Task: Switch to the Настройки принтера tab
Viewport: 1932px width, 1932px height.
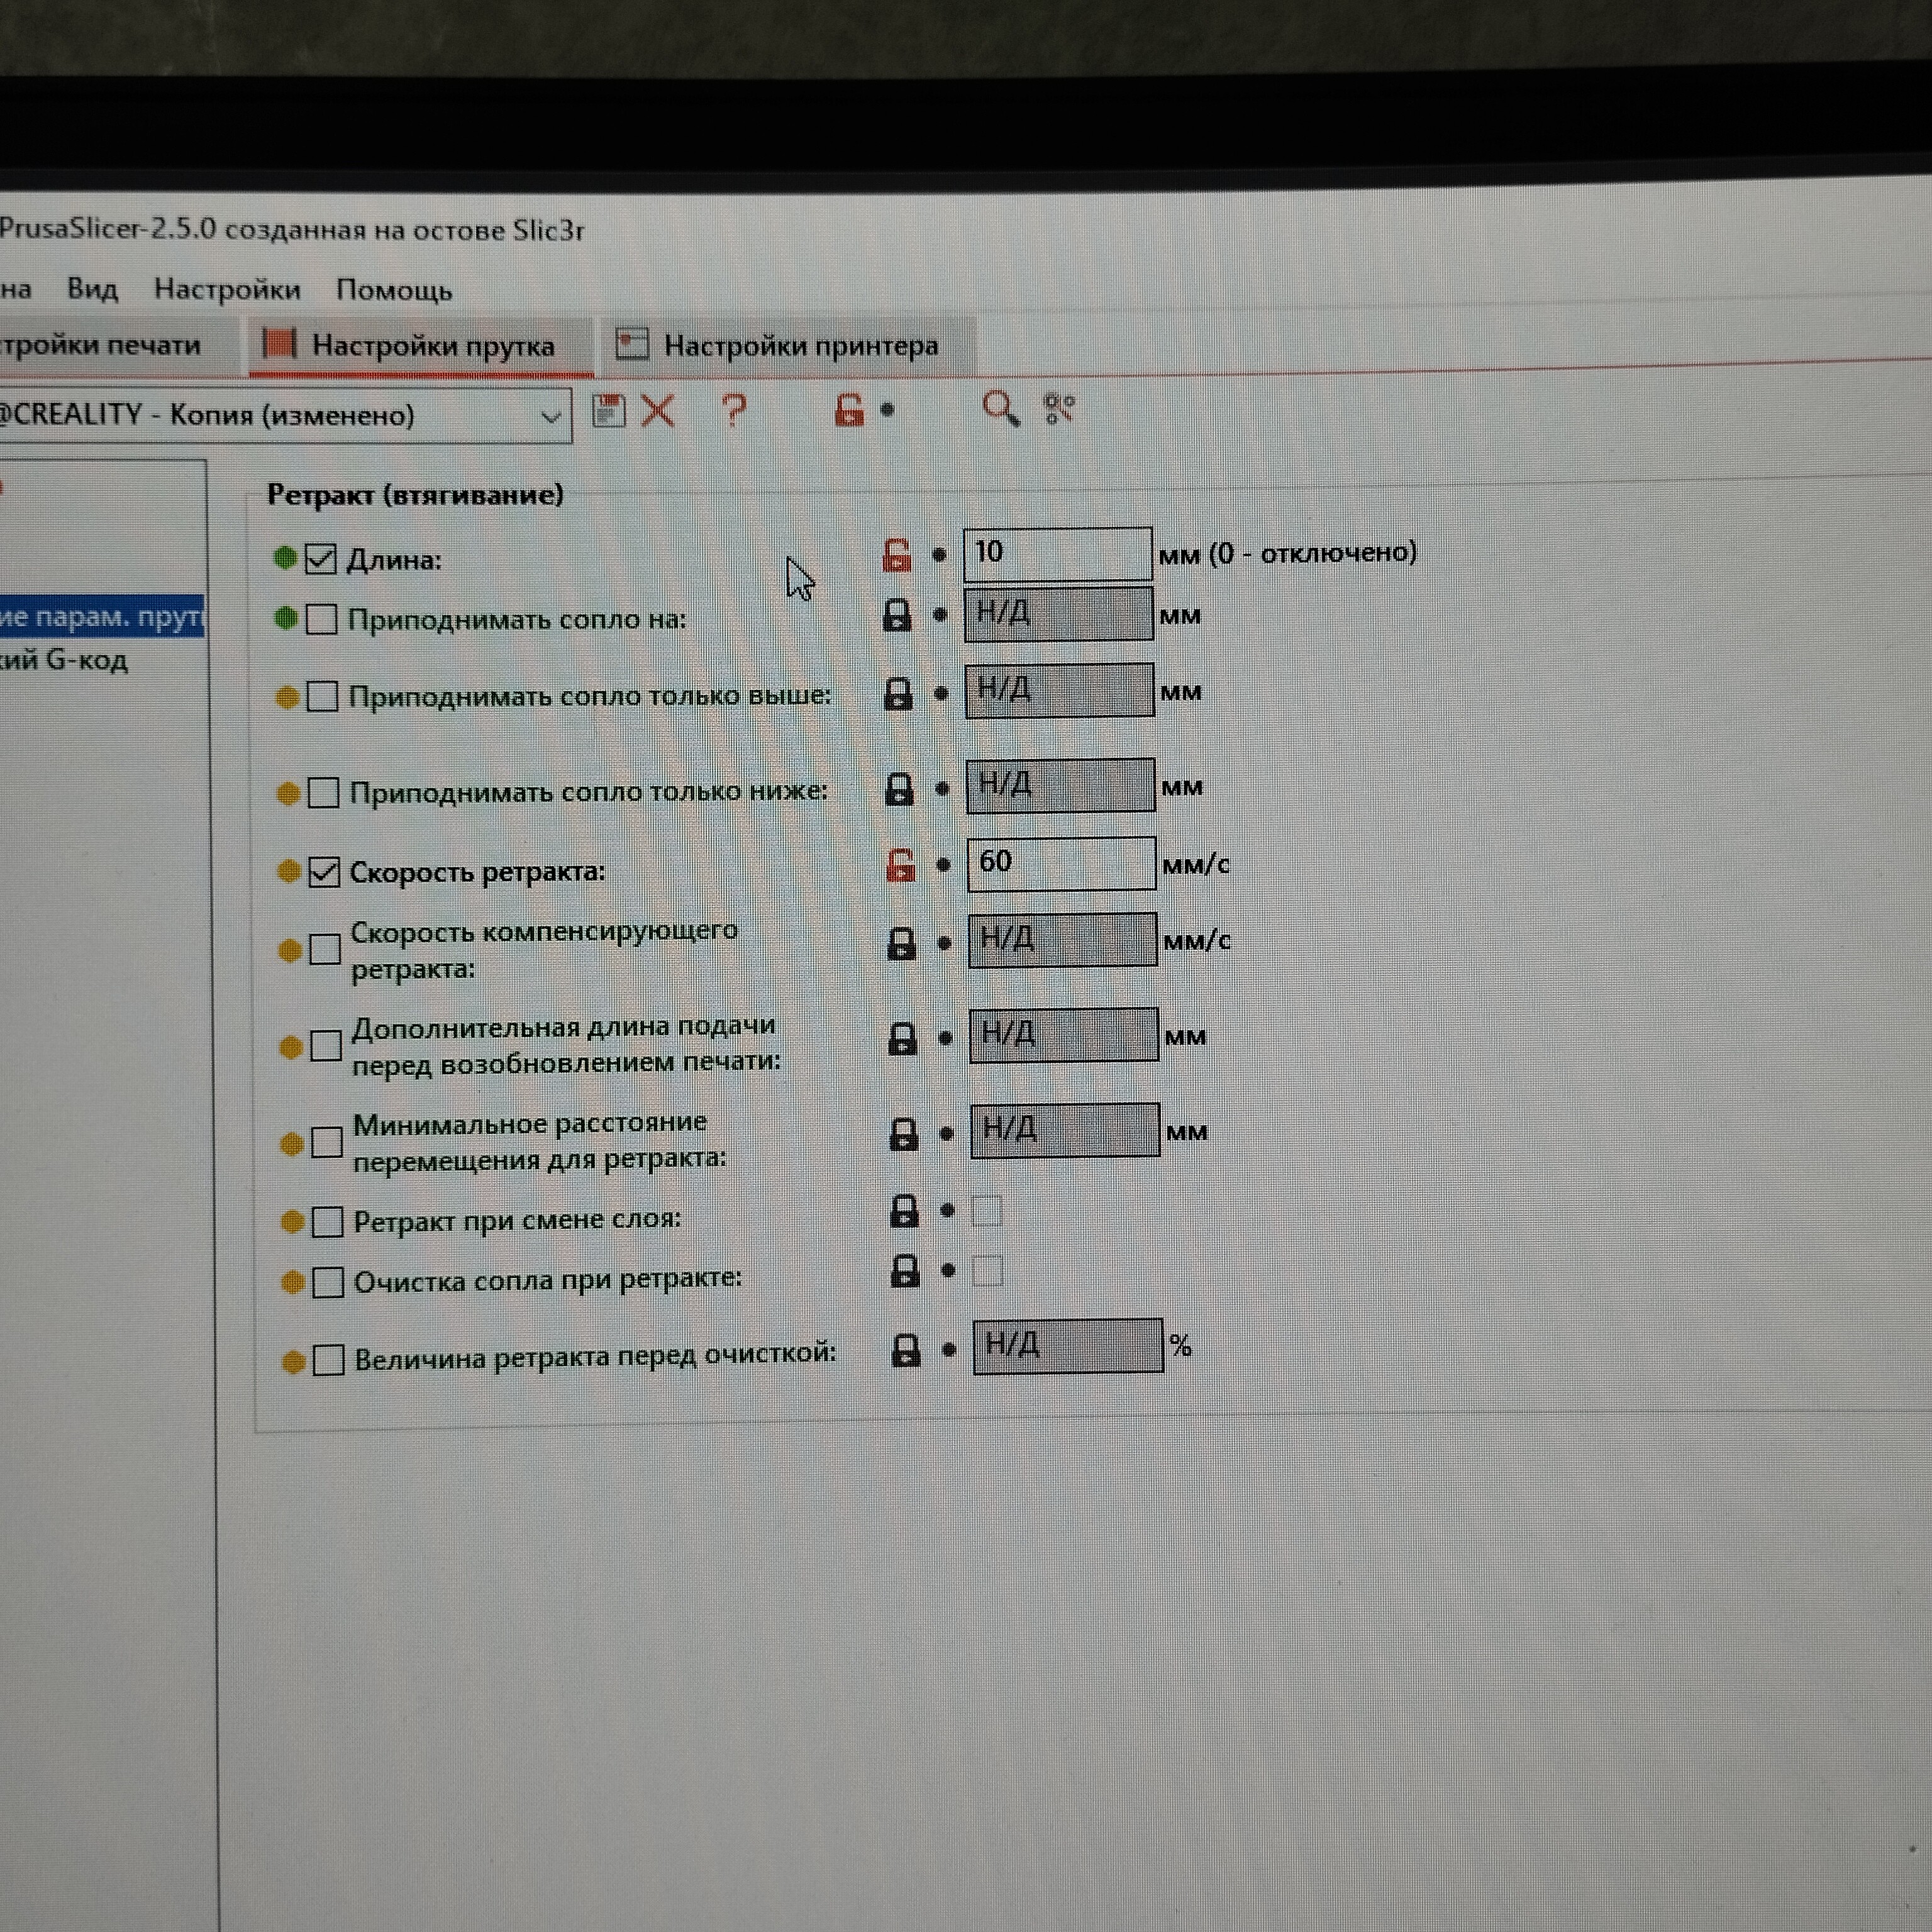Action: point(800,346)
